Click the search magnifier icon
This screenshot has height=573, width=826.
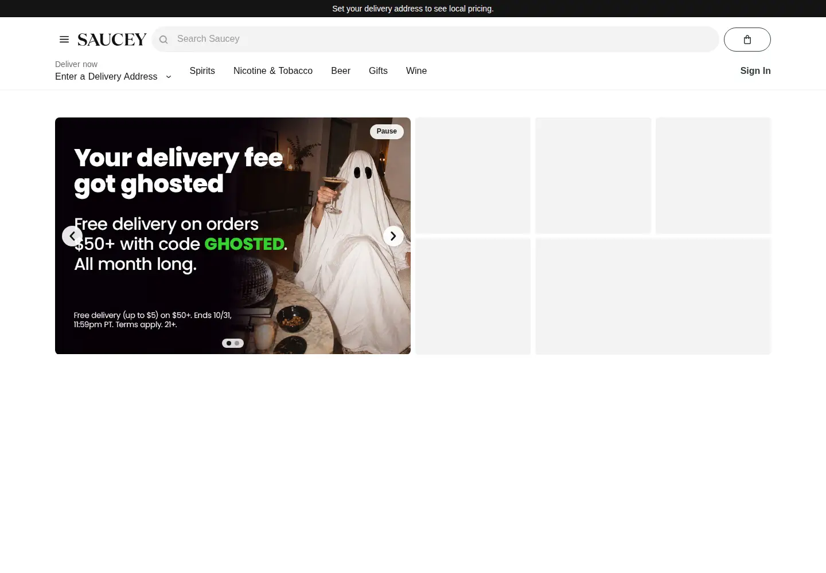point(163,40)
